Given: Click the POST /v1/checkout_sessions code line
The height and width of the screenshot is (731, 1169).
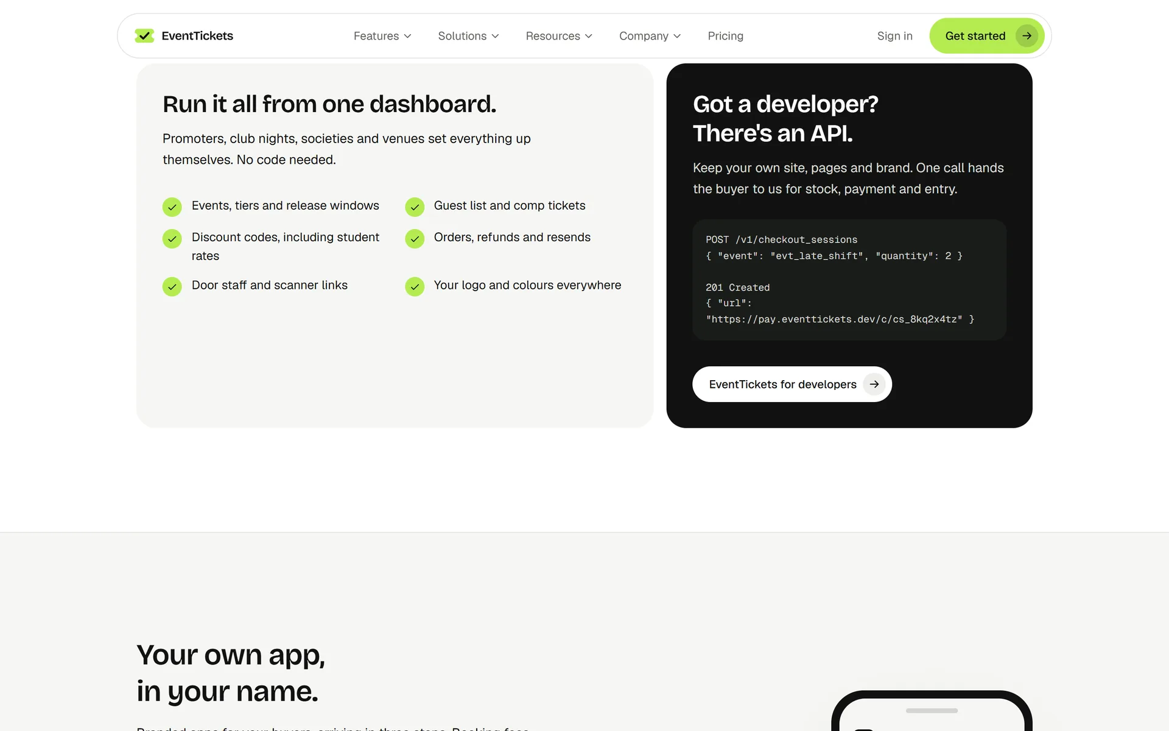Looking at the screenshot, I should [x=781, y=240].
